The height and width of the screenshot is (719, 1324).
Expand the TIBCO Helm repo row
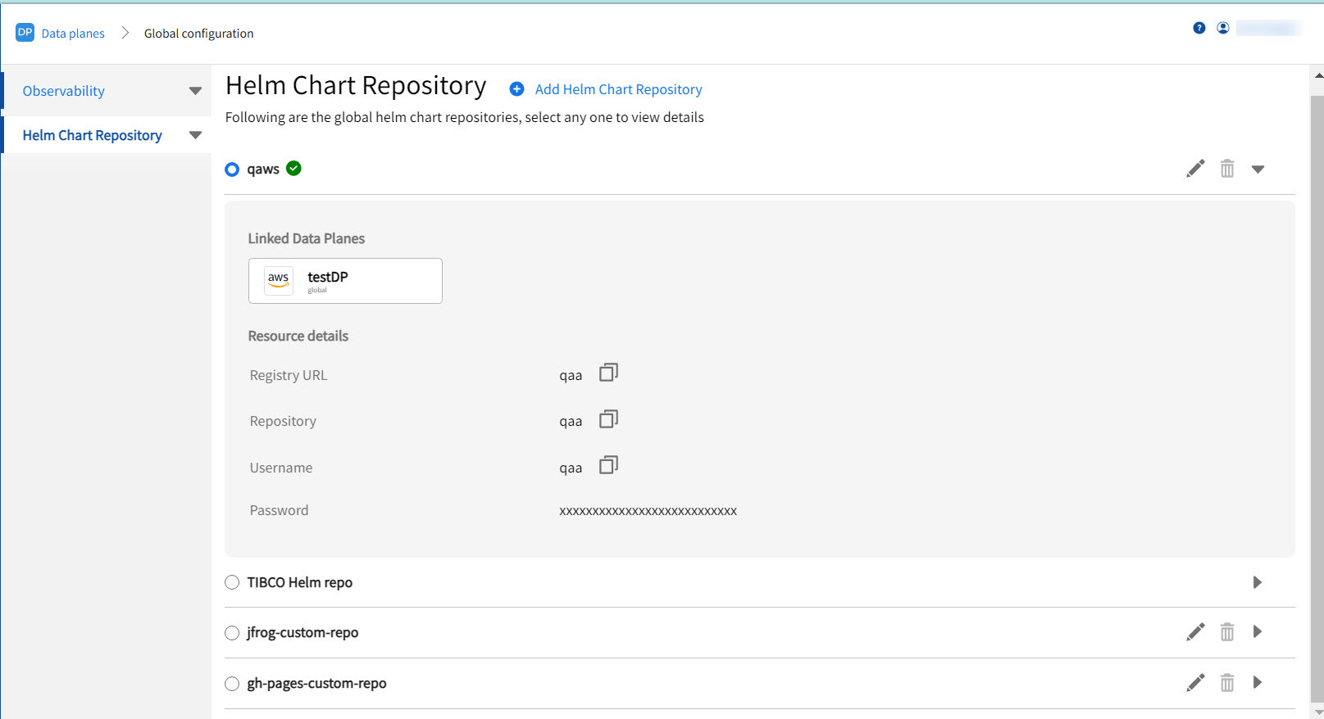(x=1257, y=582)
